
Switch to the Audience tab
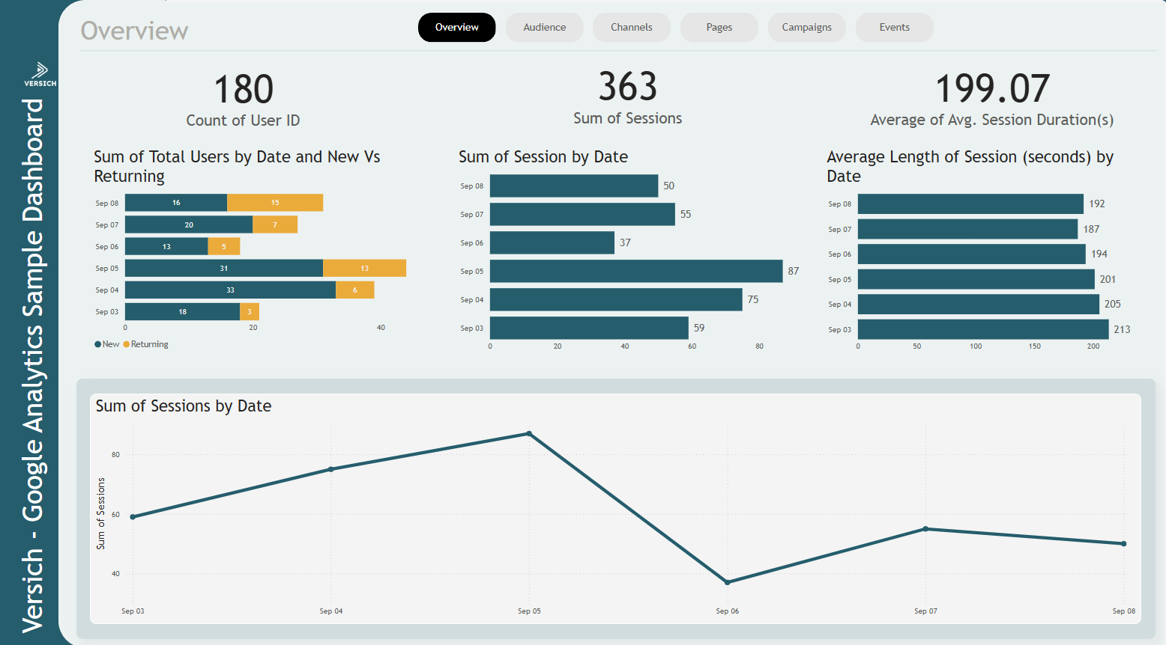click(x=544, y=27)
